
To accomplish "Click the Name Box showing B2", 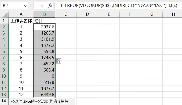I will 14,6.
